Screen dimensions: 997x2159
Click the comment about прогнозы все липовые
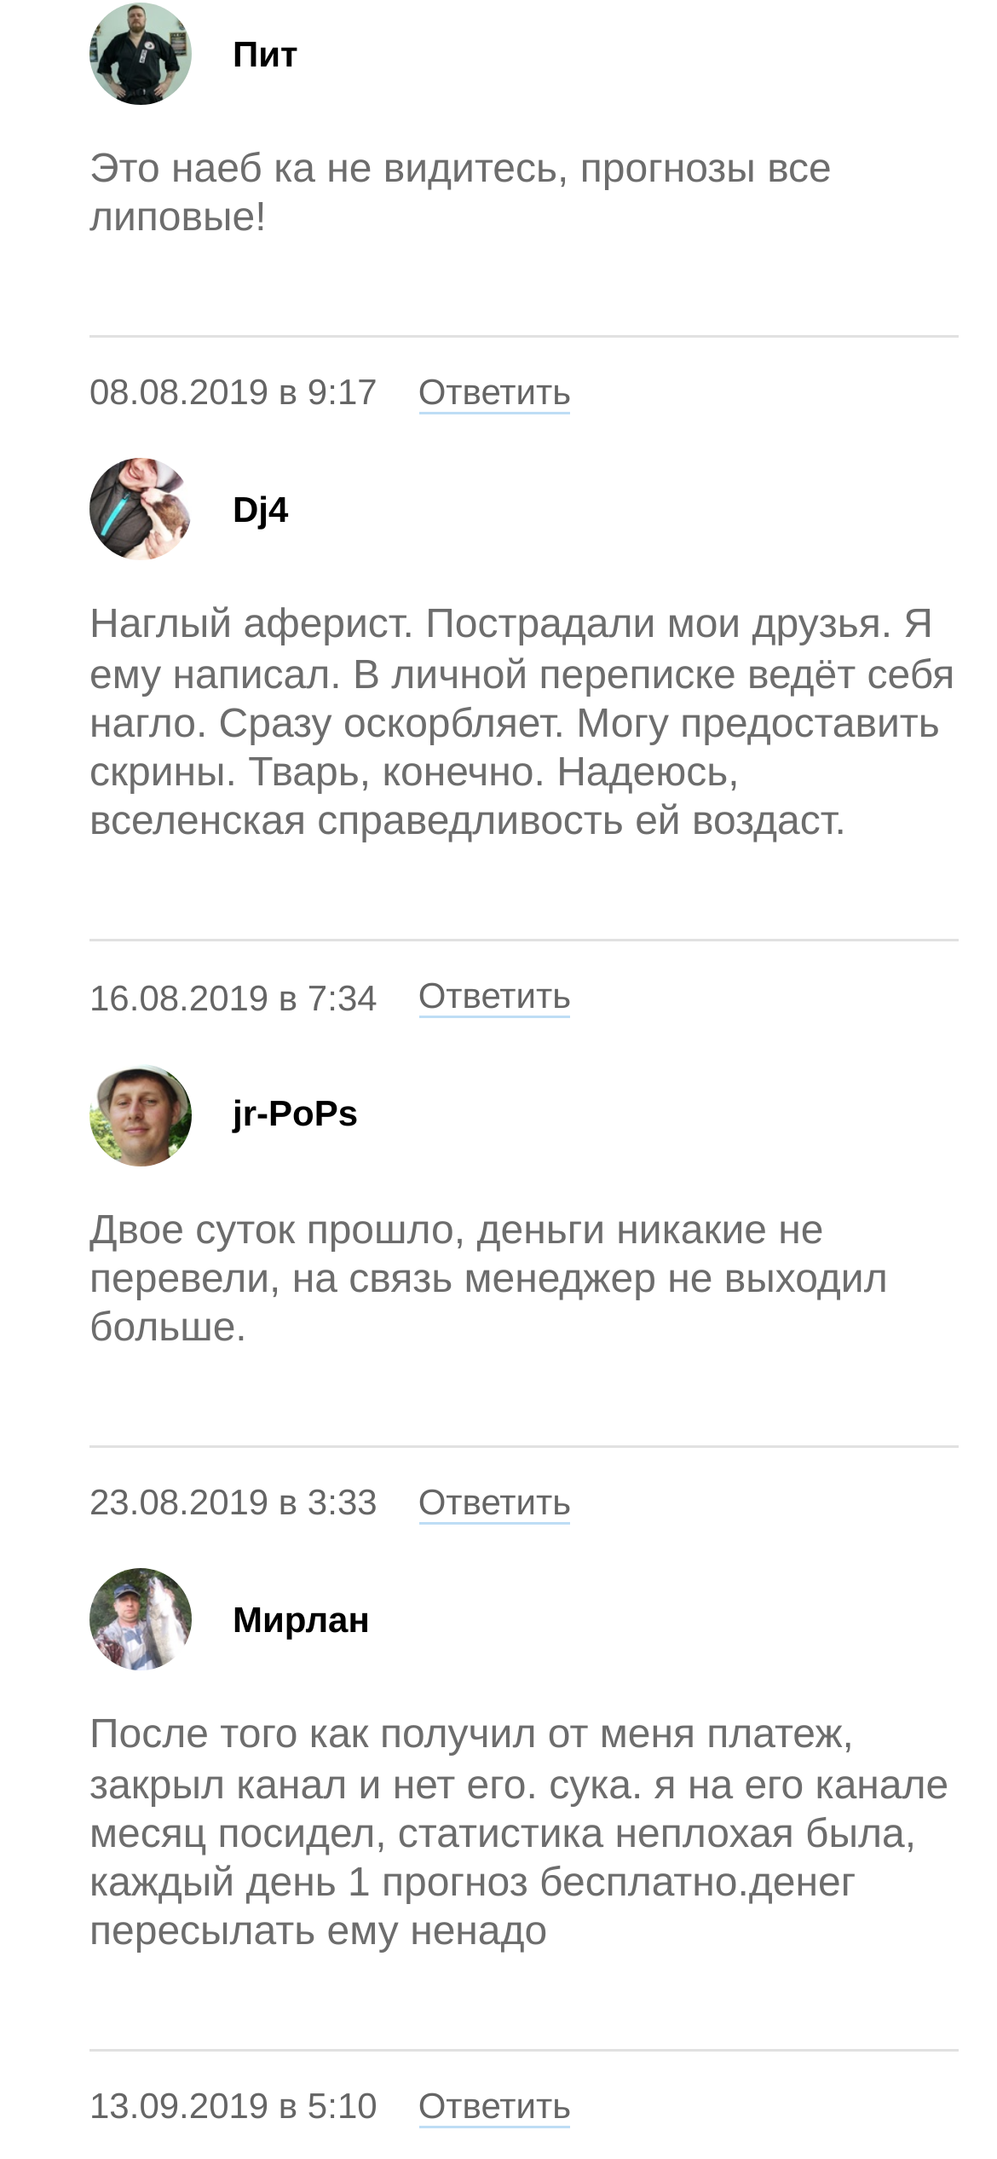460,192
